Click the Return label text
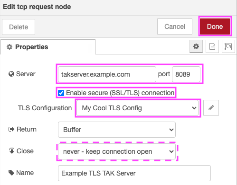 click(27, 129)
